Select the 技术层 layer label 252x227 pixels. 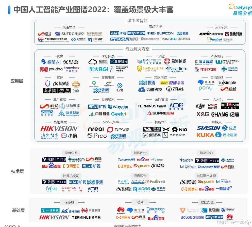pyautogui.click(x=17, y=171)
